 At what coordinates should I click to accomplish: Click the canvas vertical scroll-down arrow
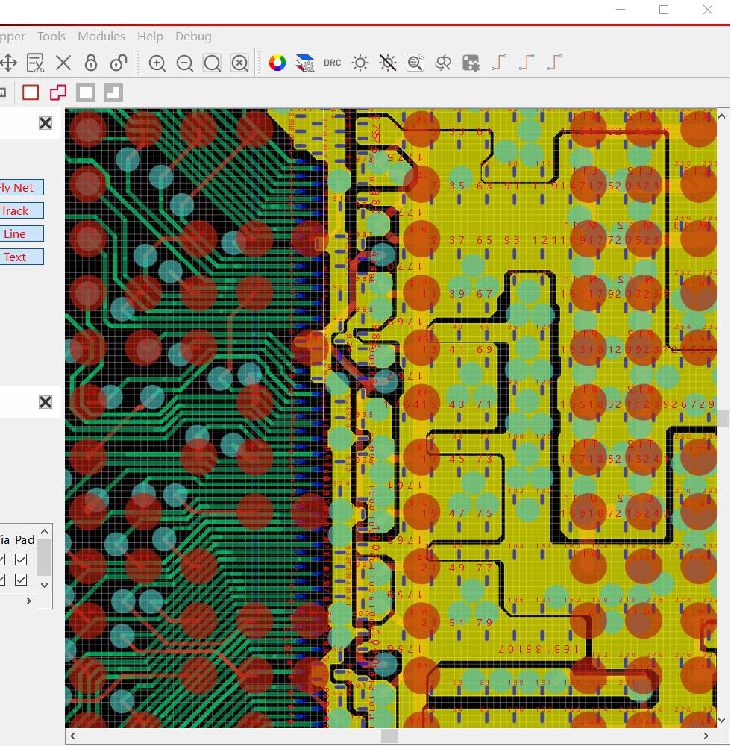pos(721,721)
